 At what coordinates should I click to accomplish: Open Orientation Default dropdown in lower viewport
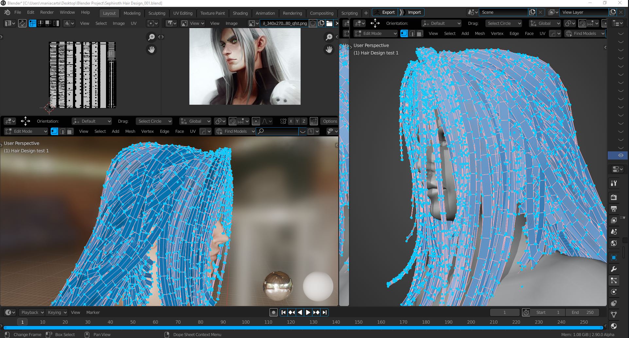(x=92, y=121)
